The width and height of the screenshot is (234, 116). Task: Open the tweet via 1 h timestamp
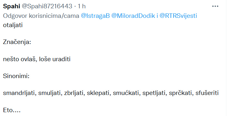(82, 6)
